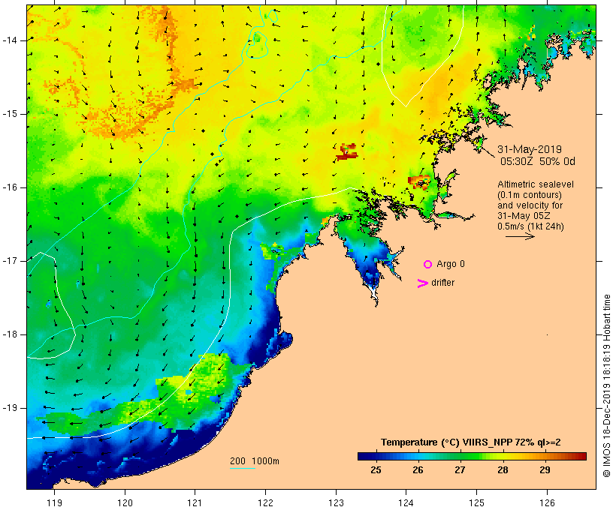Click the '-19' latitude axis label

(10, 408)
